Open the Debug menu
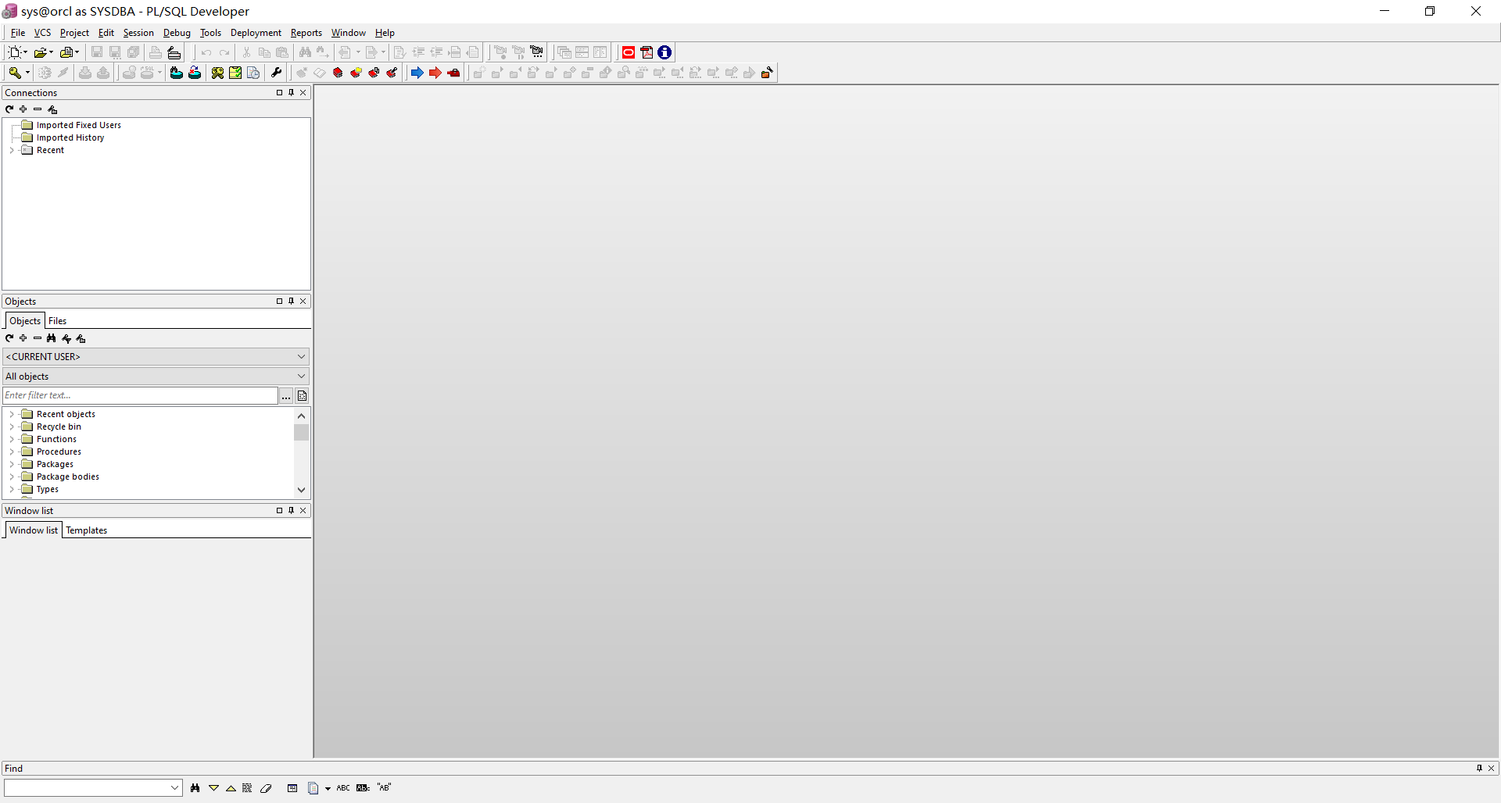The height and width of the screenshot is (803, 1501). click(x=177, y=33)
